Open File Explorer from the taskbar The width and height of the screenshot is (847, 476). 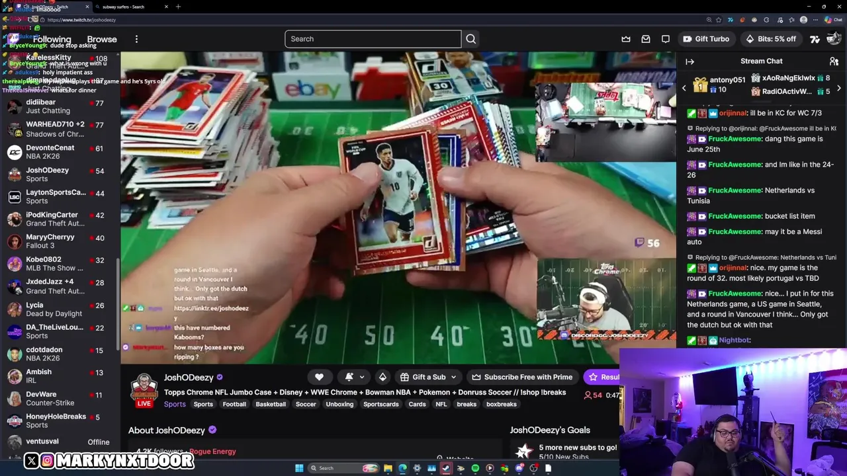(388, 468)
